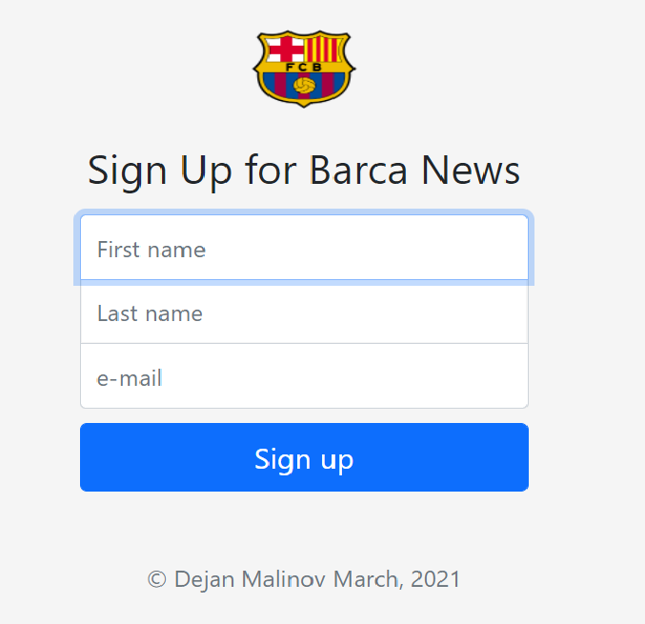
Task: Click the e-mail placeholder text
Action: click(130, 378)
